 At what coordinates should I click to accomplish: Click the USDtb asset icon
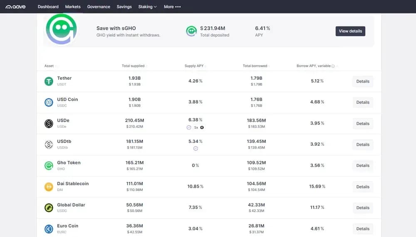49,144
